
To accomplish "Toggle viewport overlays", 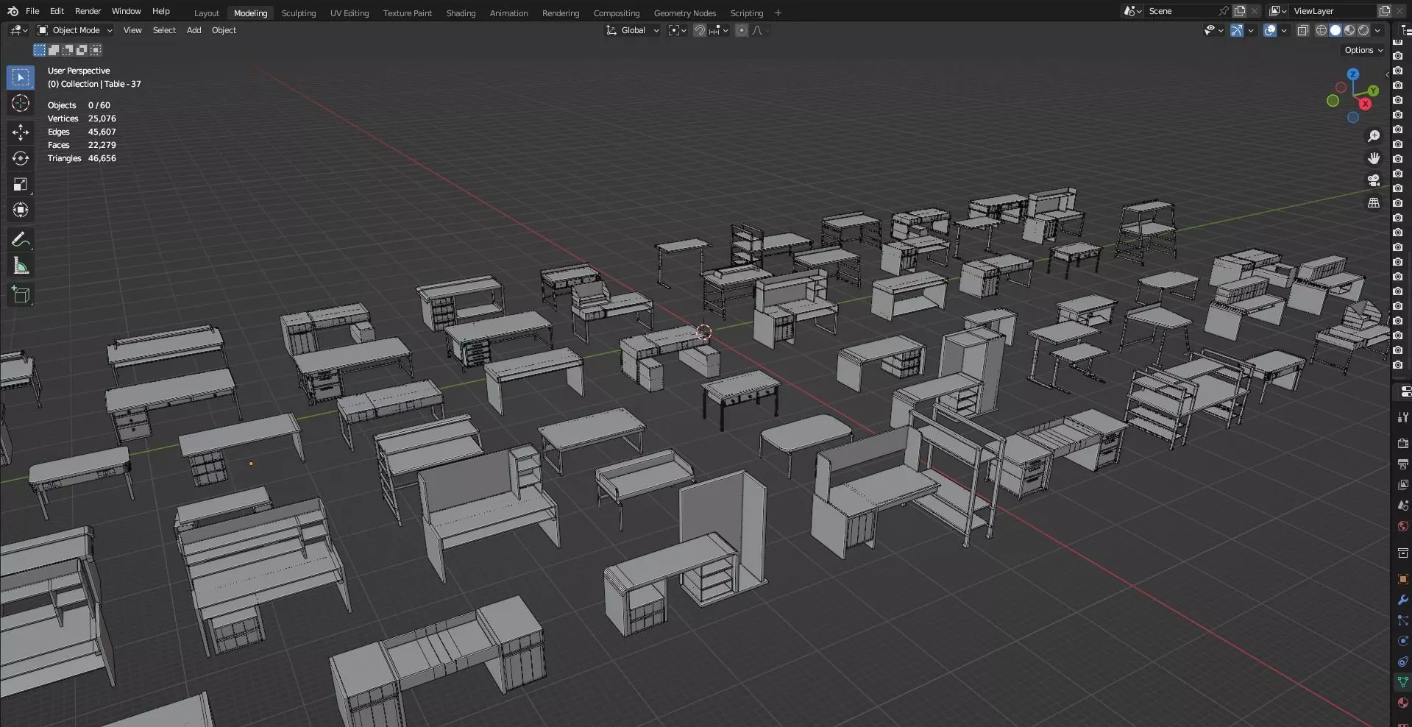I will tap(1270, 30).
